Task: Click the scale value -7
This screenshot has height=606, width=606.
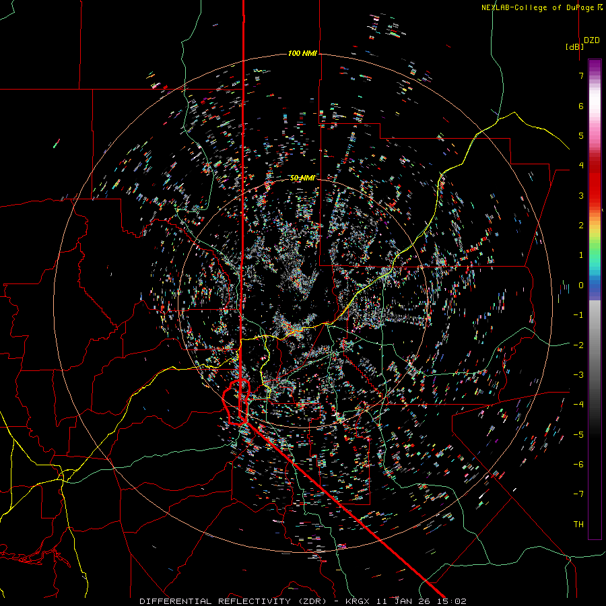Action: (578, 494)
